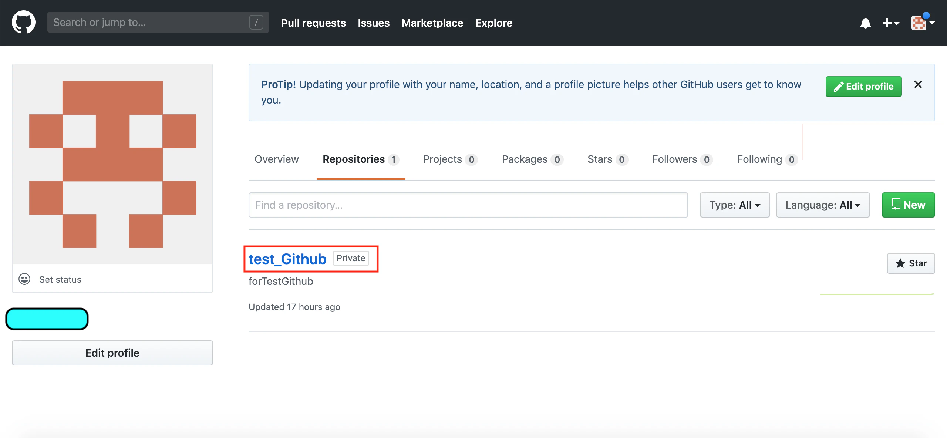Open the Packages tab
Screen dimensions: 947x438
(x=532, y=159)
